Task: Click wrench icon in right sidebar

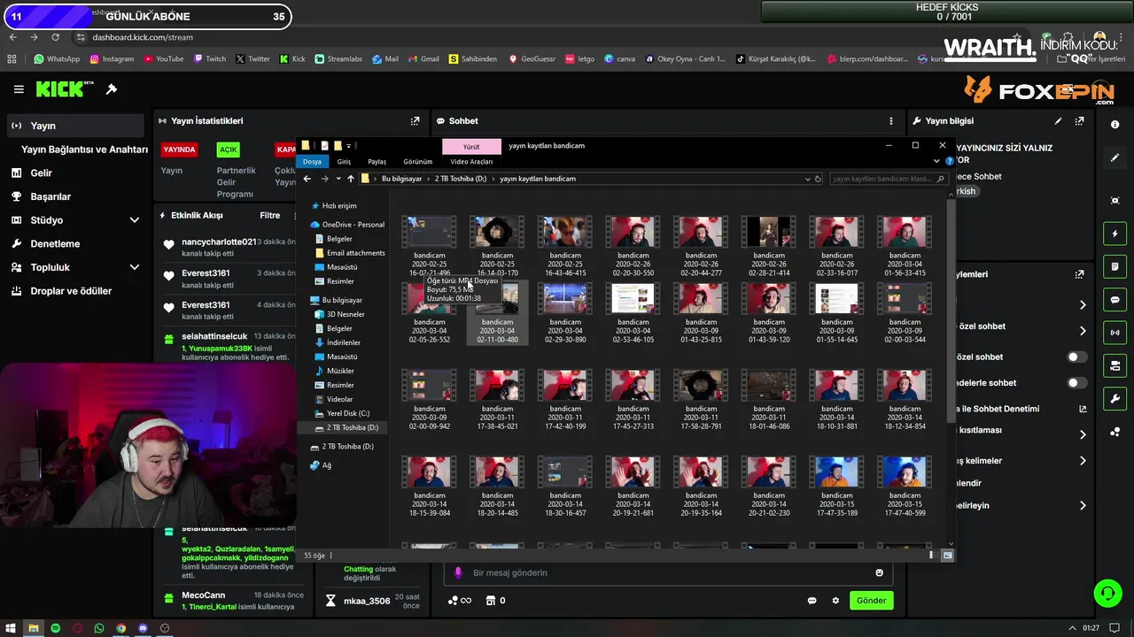Action: pos(1115,399)
